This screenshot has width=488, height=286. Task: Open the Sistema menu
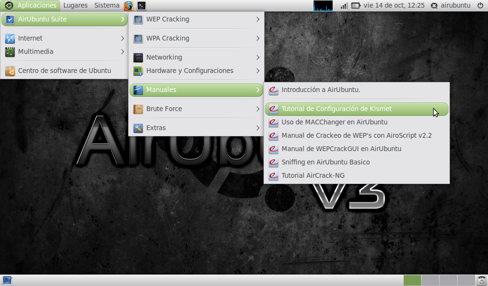pos(107,6)
